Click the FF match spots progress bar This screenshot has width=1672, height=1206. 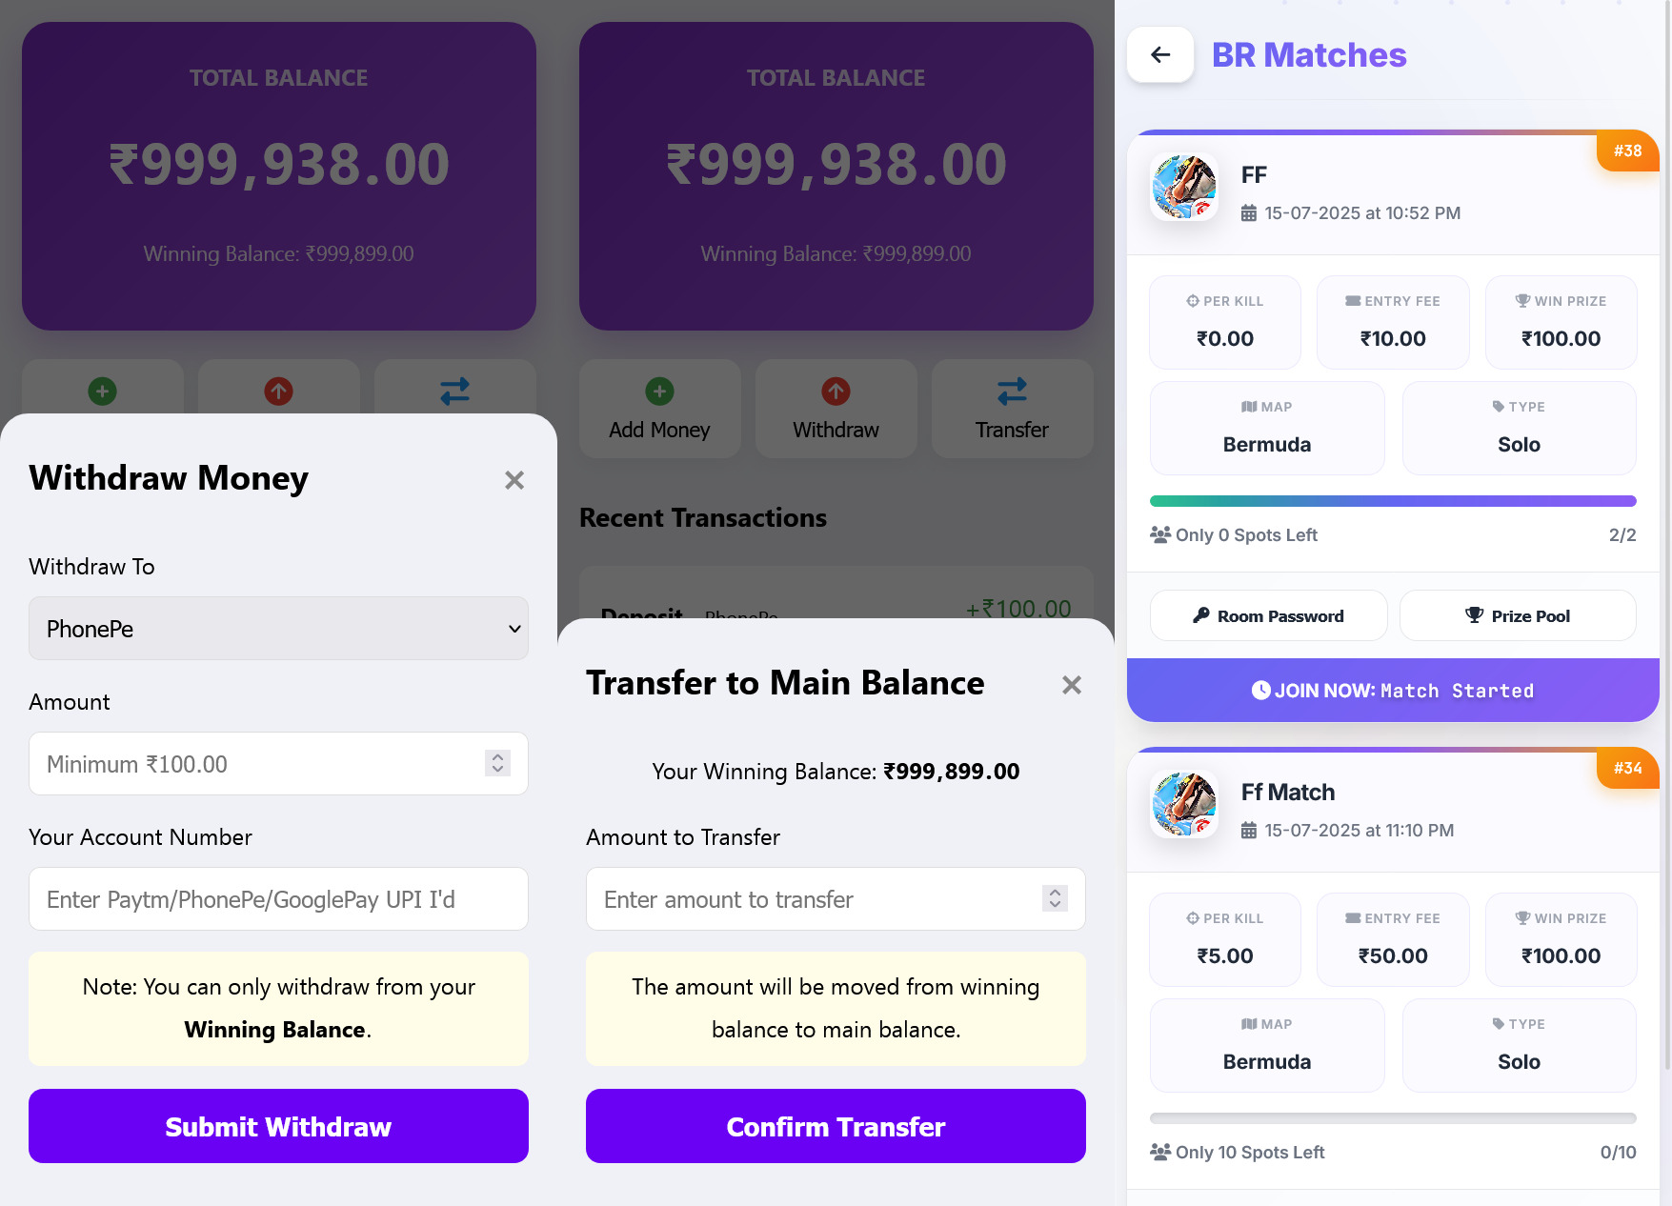1393,501
